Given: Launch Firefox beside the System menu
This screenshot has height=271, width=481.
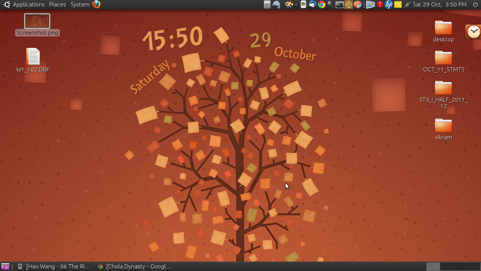Looking at the screenshot, I should [x=96, y=5].
